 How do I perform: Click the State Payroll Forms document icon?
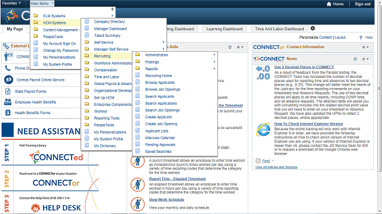pyautogui.click(x=8, y=91)
